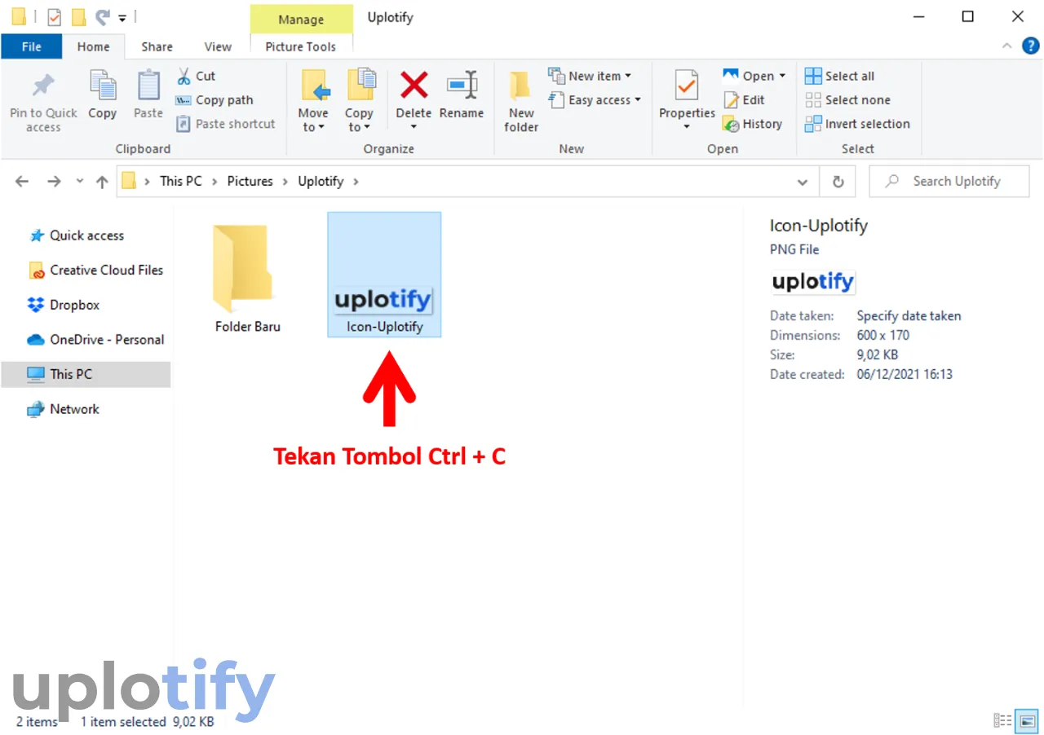Viewport: 1044px width, 735px height.
Task: Open the Copy to menu
Action: [x=359, y=101]
